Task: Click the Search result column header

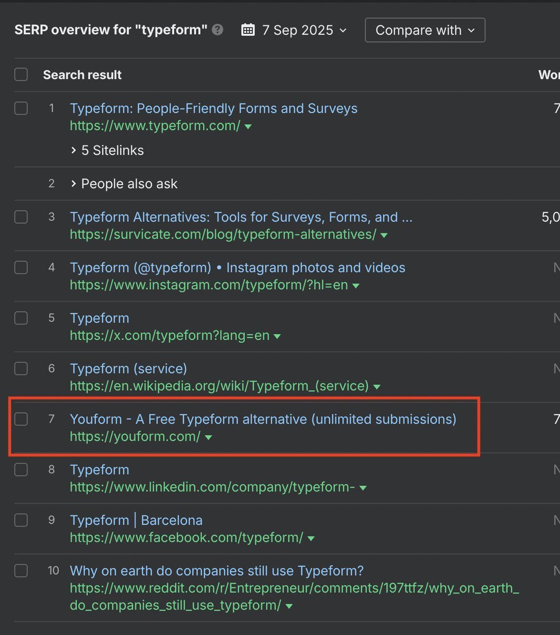Action: [x=83, y=75]
